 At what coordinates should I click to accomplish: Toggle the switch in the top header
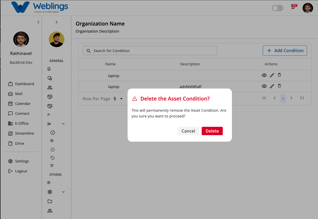click(x=278, y=8)
